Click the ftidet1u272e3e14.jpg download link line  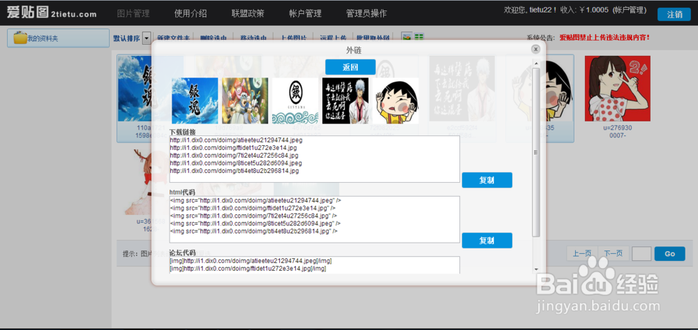[233, 148]
